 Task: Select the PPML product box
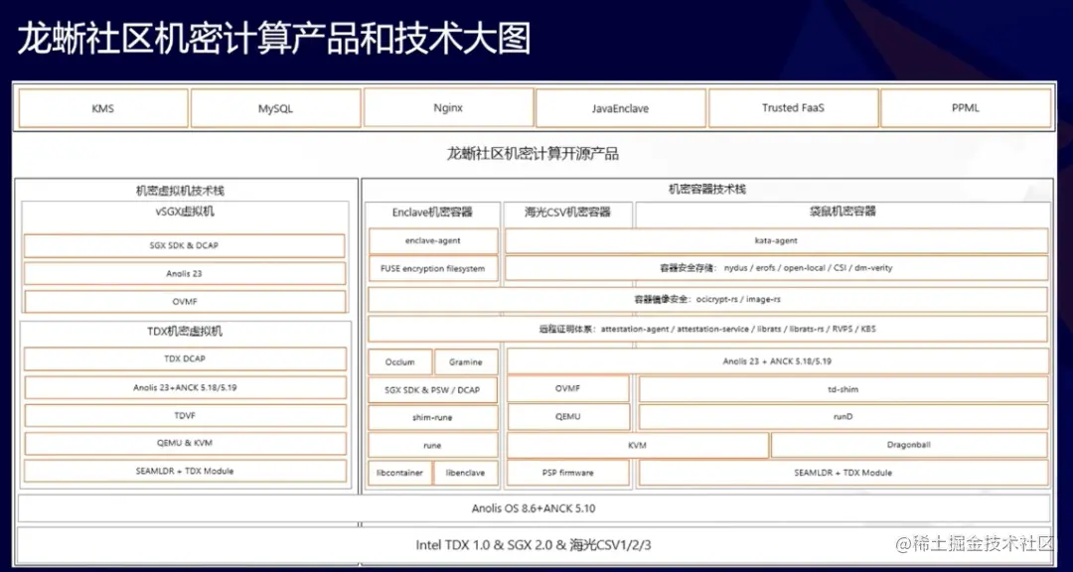point(966,107)
